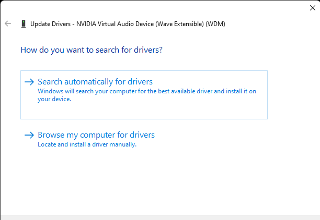Click empty space right of Browse my computer
The width and height of the screenshot is (320, 220).
coord(220,136)
